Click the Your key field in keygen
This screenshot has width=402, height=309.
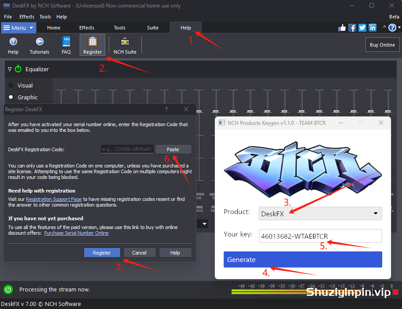(320, 236)
